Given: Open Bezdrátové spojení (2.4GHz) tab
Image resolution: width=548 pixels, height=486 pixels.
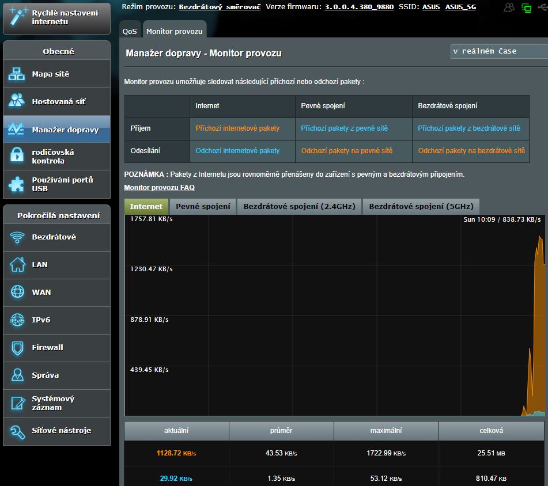Looking at the screenshot, I should [x=299, y=206].
